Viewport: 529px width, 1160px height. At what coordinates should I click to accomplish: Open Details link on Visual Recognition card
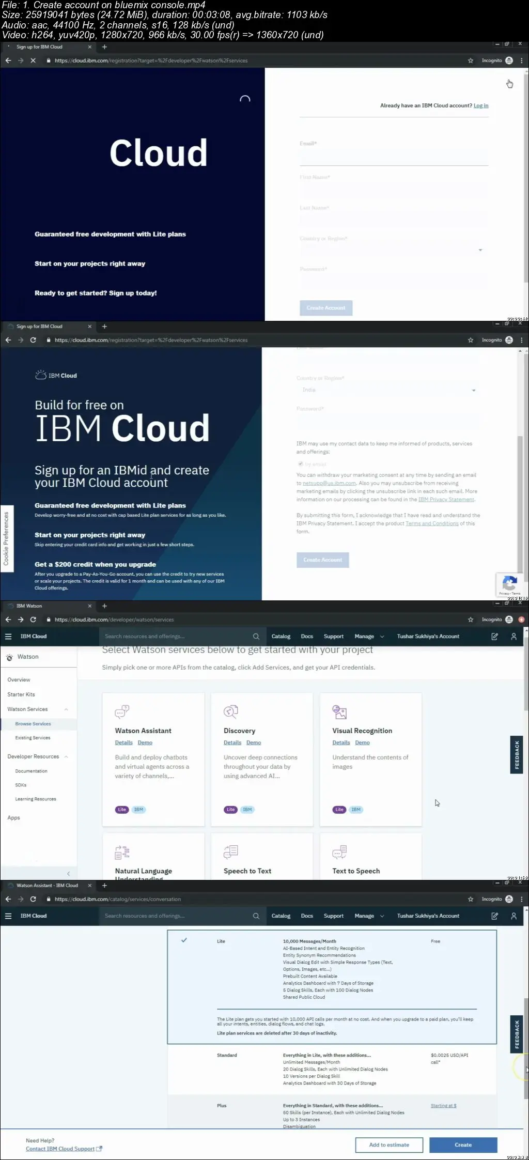pos(341,743)
